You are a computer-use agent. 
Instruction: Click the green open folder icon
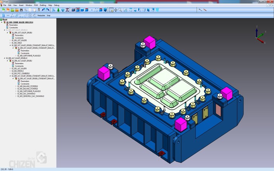12,10
